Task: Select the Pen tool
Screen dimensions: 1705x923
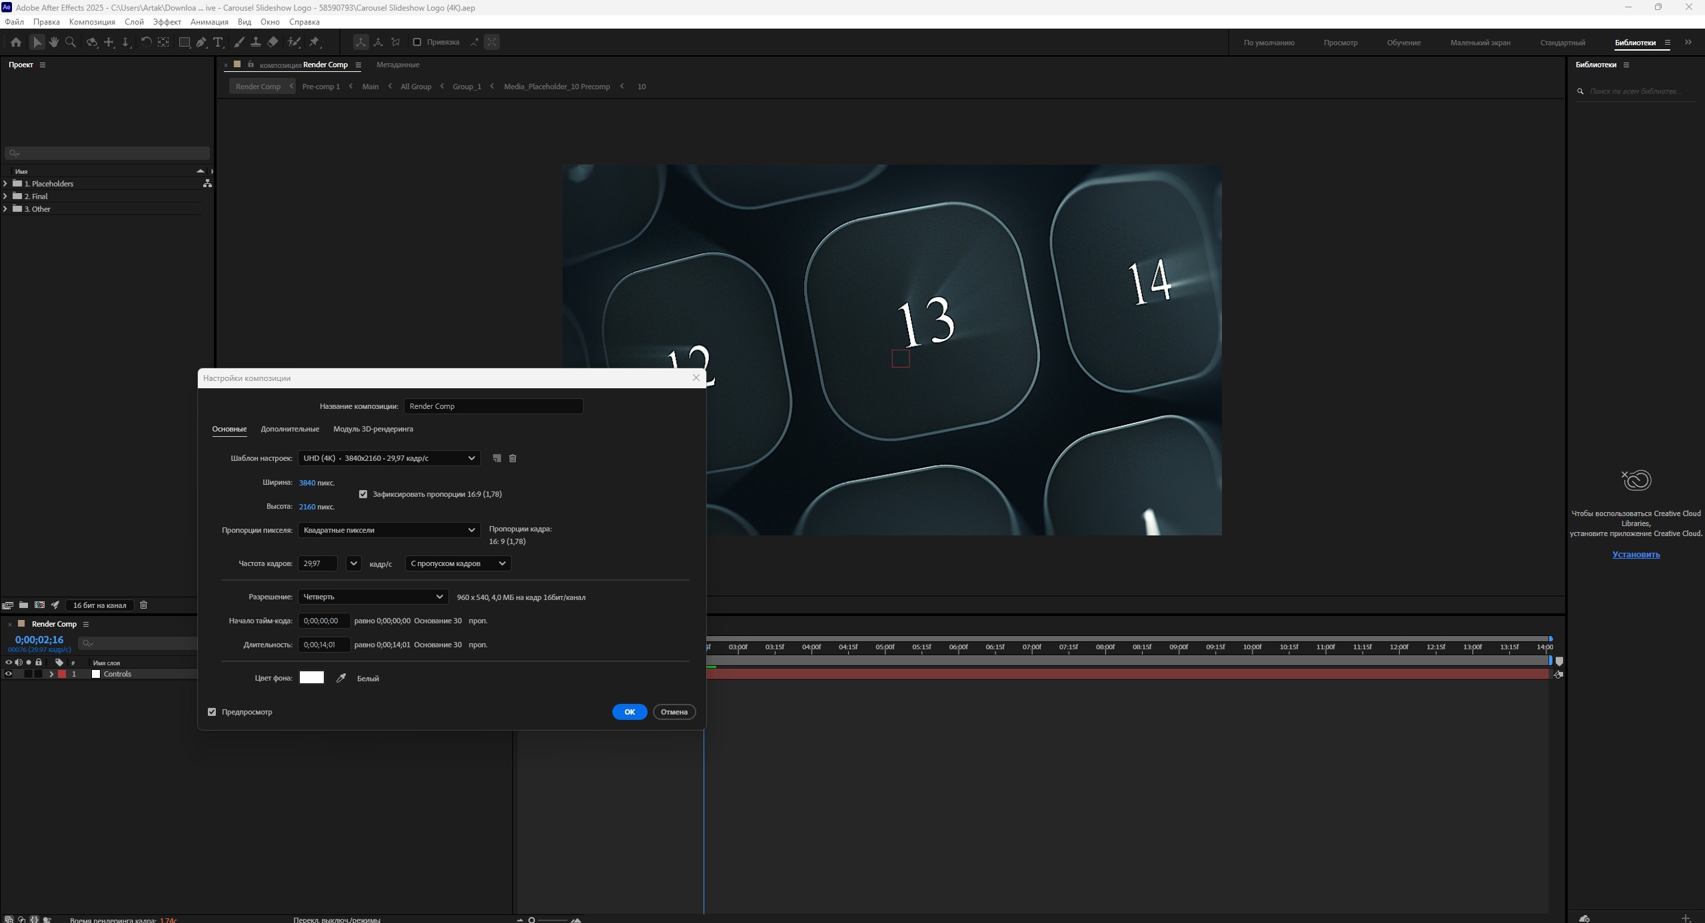Action: 201,42
